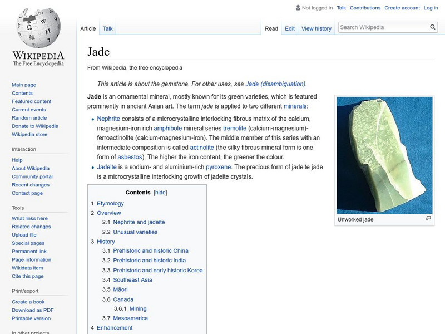Follow the pyroxene link
Viewport: 445px width, 334px height.
tap(218, 167)
